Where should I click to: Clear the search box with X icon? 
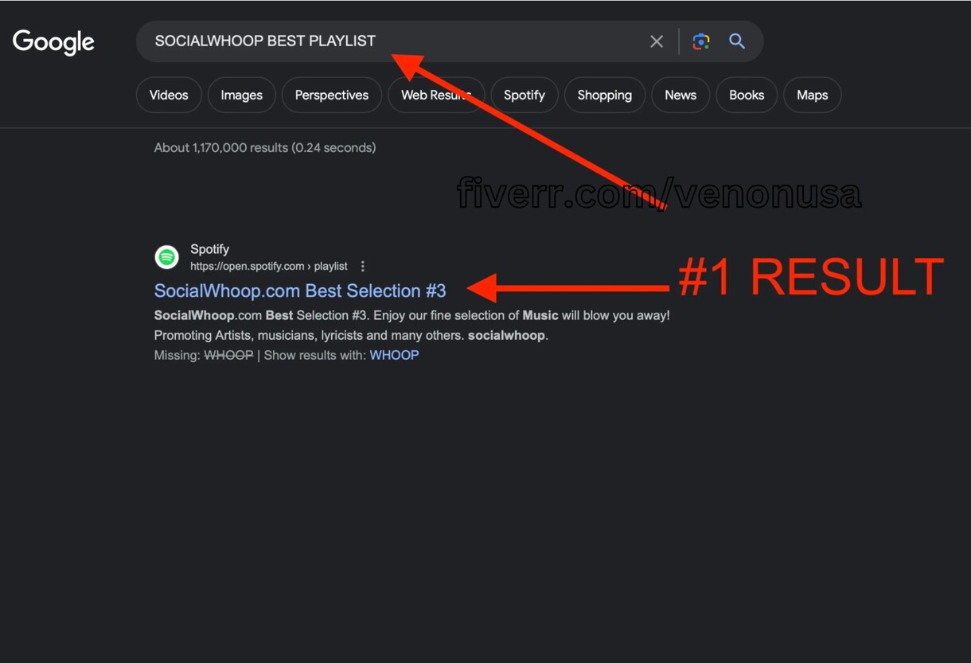point(657,41)
